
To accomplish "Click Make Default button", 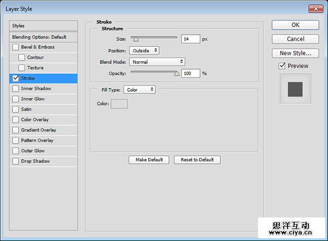I will coord(149,160).
